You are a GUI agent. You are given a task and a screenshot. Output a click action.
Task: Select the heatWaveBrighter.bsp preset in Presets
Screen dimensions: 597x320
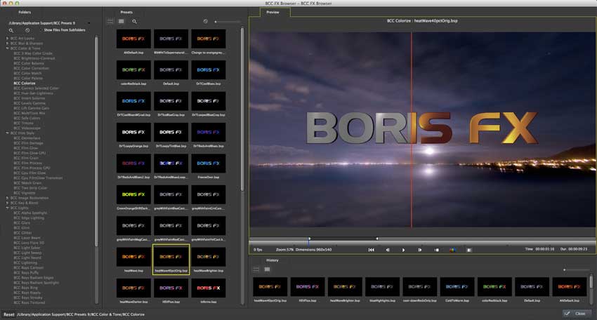pyautogui.click(x=209, y=258)
